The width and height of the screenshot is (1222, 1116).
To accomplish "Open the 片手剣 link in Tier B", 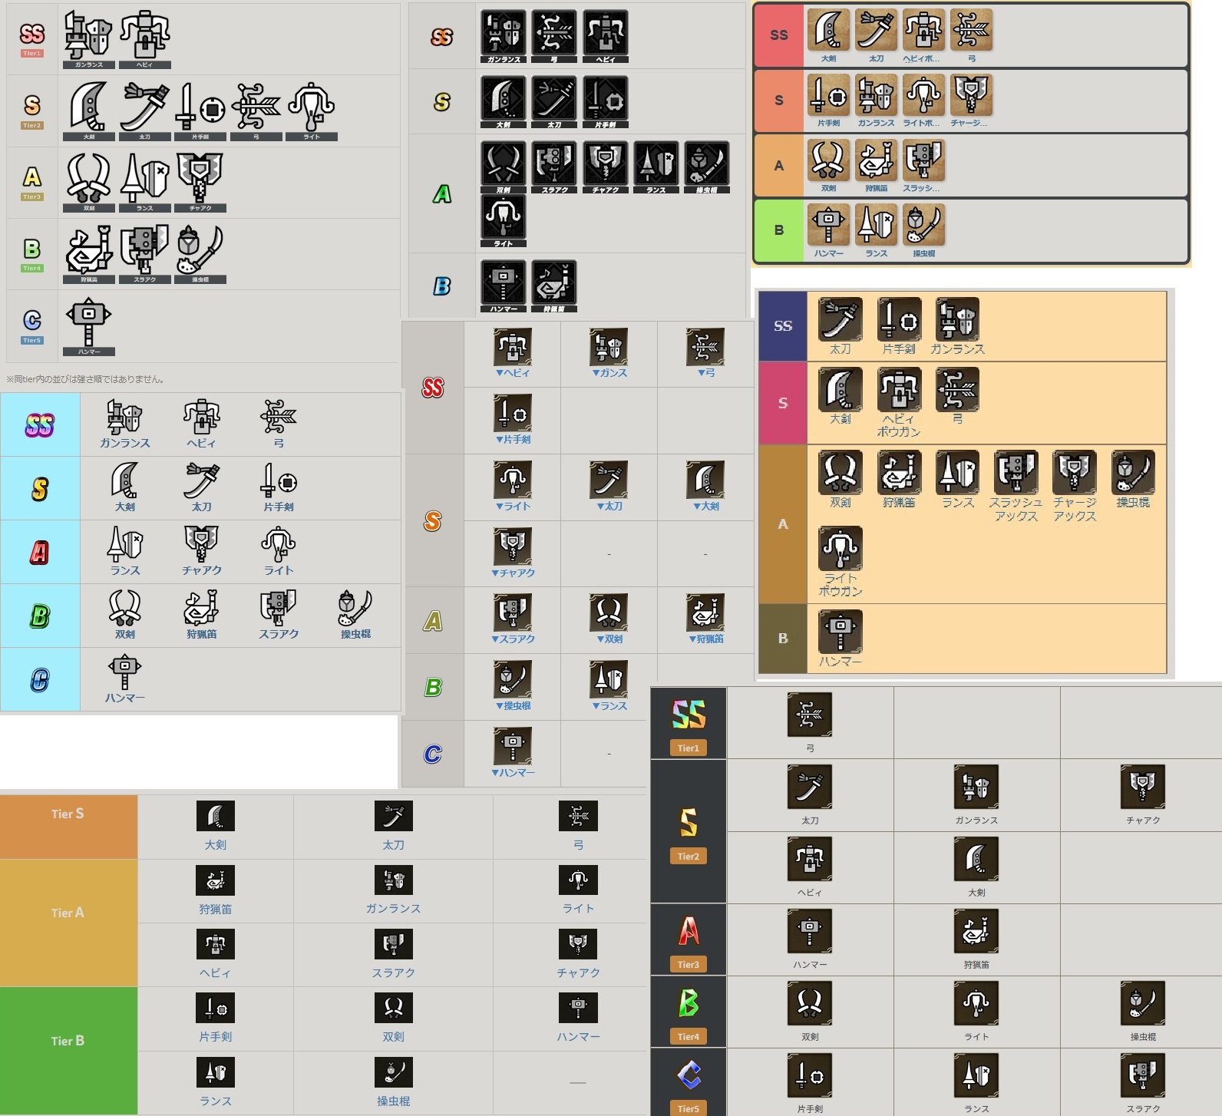I will coord(215,1036).
